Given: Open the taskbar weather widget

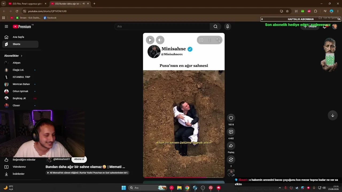Looking at the screenshot, I should pyautogui.click(x=9, y=188).
